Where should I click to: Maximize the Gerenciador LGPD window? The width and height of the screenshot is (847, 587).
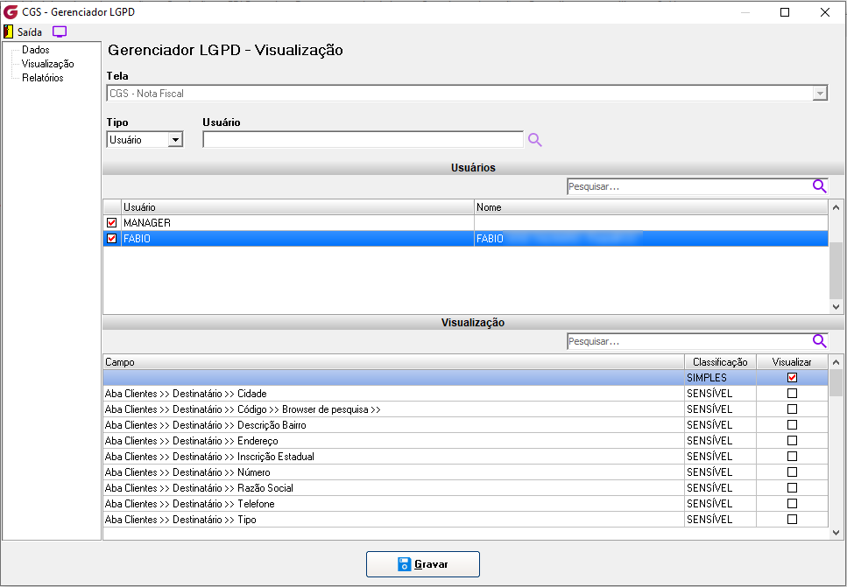point(785,12)
